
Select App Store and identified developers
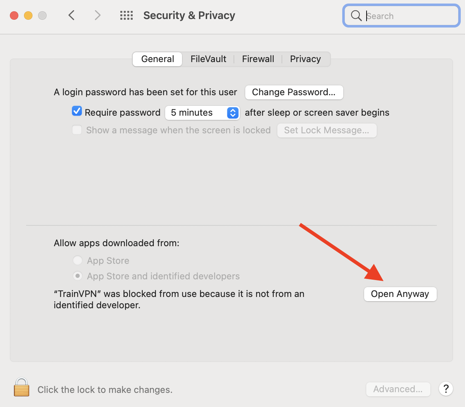[x=78, y=276]
